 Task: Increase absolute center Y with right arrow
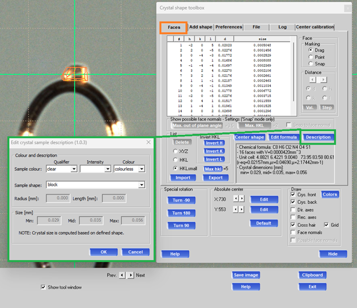(243, 209)
